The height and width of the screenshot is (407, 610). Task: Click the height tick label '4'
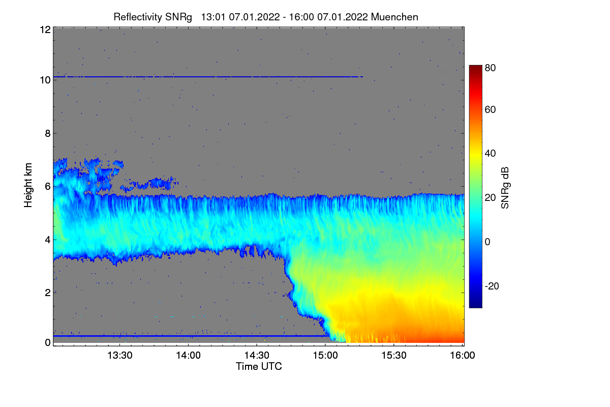[x=48, y=239]
